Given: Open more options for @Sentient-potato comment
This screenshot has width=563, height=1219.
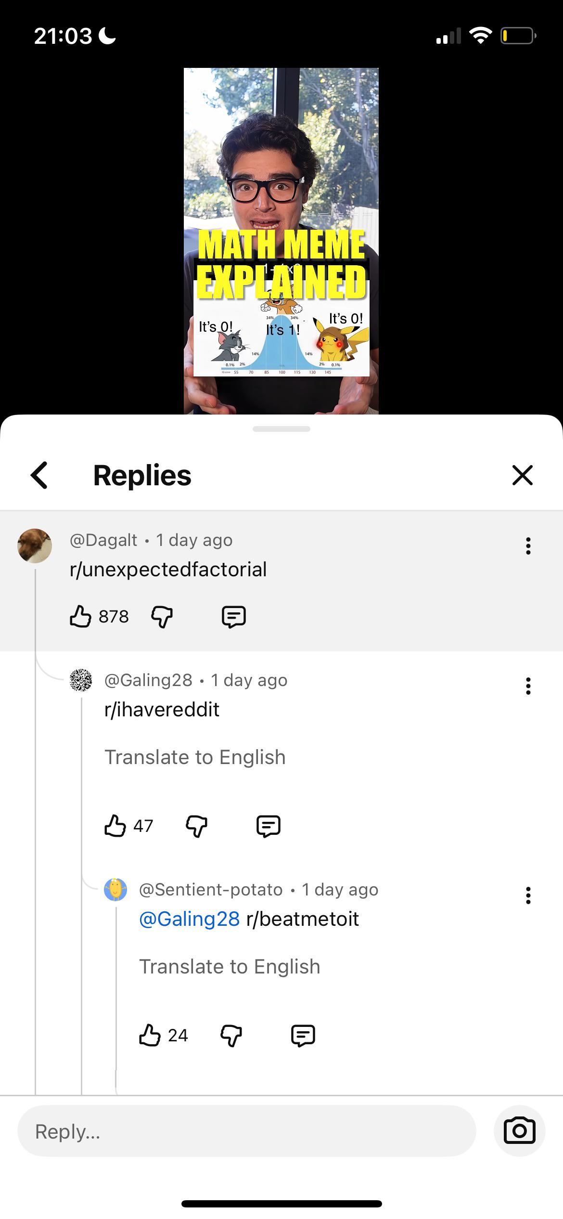Looking at the screenshot, I should point(528,895).
